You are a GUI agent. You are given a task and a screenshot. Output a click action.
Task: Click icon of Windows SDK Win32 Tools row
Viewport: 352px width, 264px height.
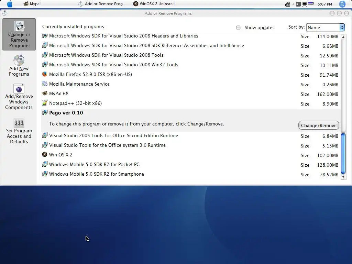(x=45, y=64)
